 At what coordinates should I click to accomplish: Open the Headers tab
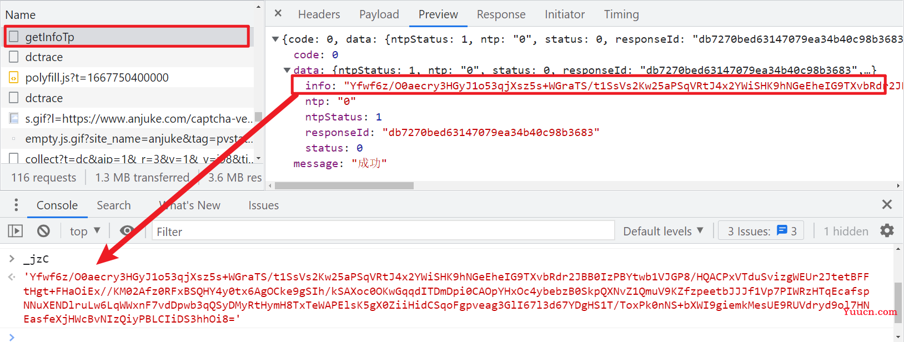coord(319,14)
